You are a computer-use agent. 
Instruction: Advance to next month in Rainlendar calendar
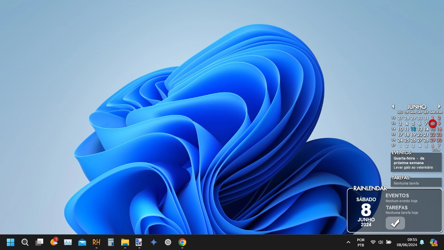coord(439,106)
